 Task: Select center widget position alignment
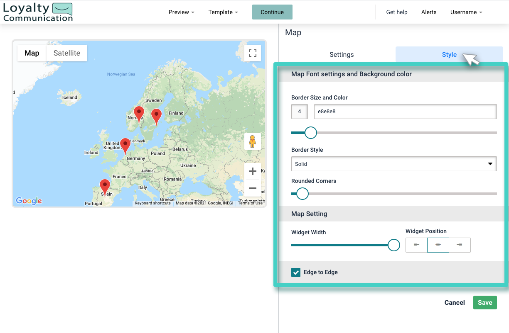pos(438,245)
